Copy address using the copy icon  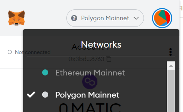(109, 59)
